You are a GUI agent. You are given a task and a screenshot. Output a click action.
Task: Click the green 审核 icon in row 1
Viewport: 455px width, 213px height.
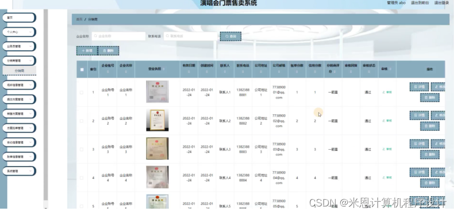pos(387,92)
